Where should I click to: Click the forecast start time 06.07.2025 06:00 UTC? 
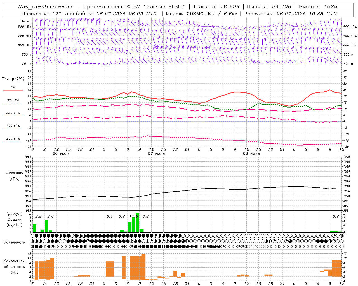pyautogui.click(x=126, y=14)
